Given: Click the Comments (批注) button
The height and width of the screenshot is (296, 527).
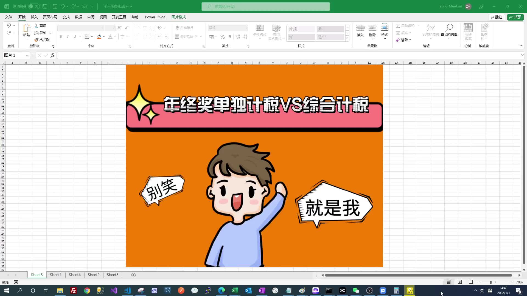Looking at the screenshot, I should [497, 17].
